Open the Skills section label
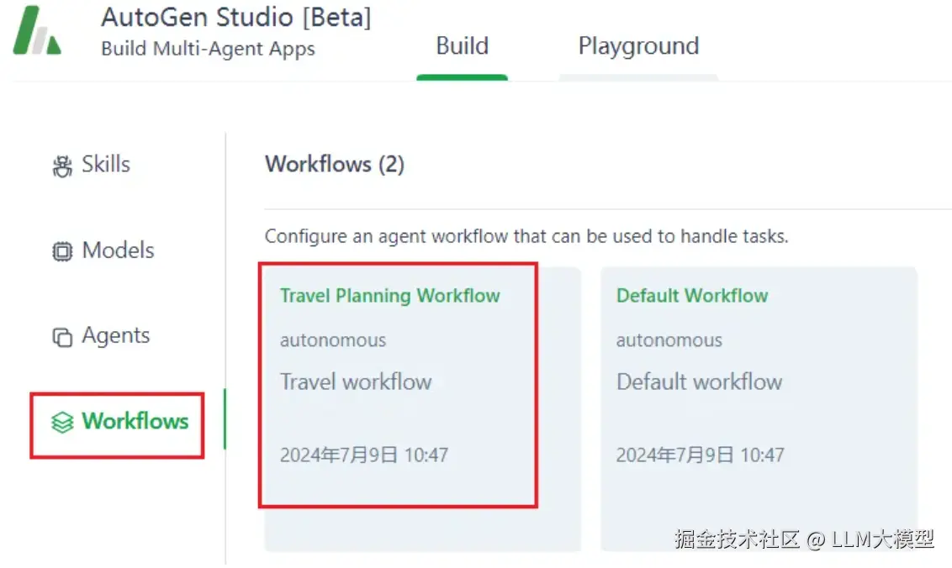The height and width of the screenshot is (568, 952). pos(106,165)
